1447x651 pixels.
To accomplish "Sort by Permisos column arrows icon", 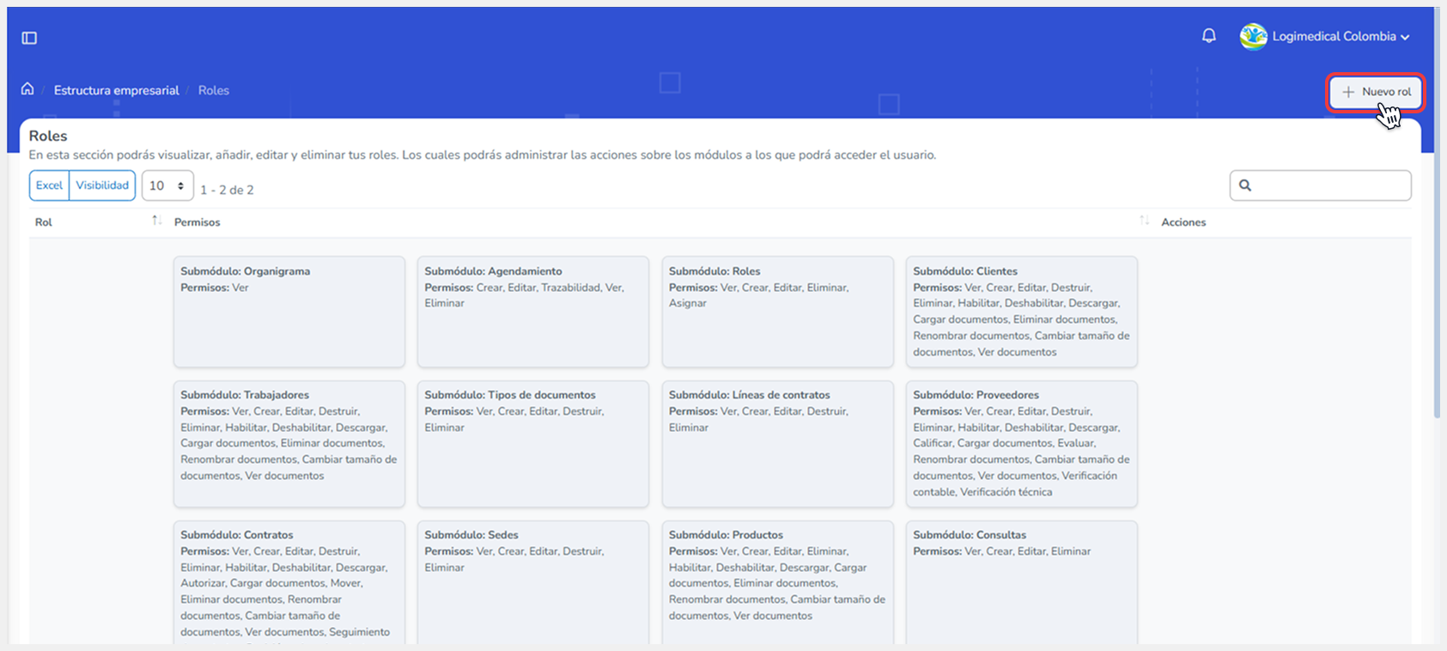I will (x=1144, y=221).
